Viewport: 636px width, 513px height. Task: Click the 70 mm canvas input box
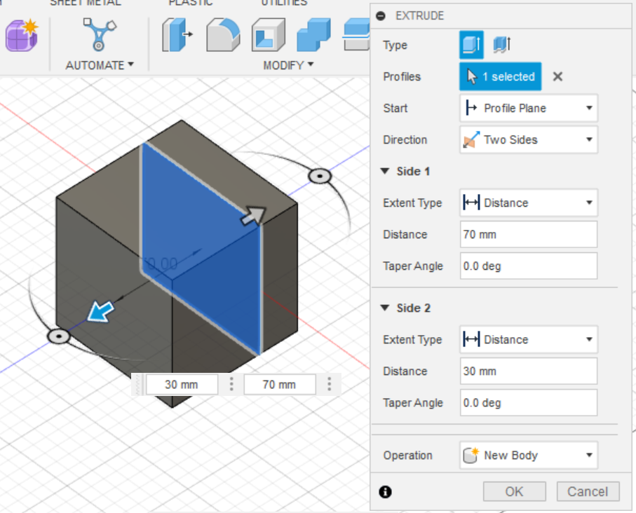pyautogui.click(x=280, y=385)
